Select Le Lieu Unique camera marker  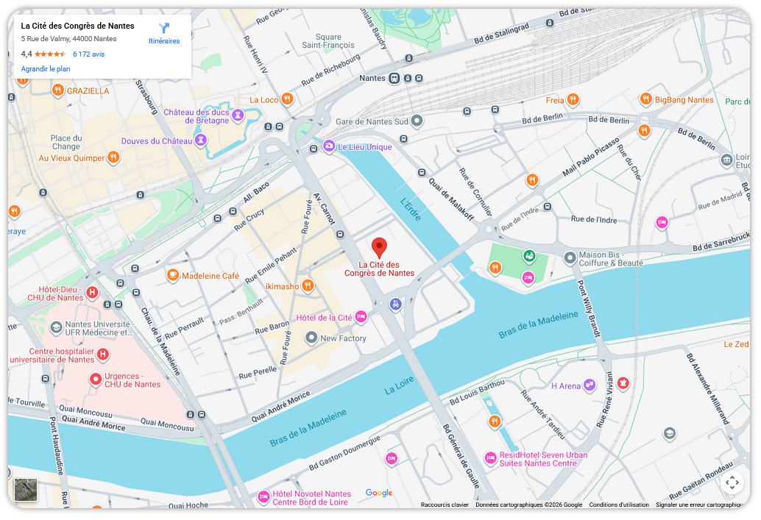[329, 146]
